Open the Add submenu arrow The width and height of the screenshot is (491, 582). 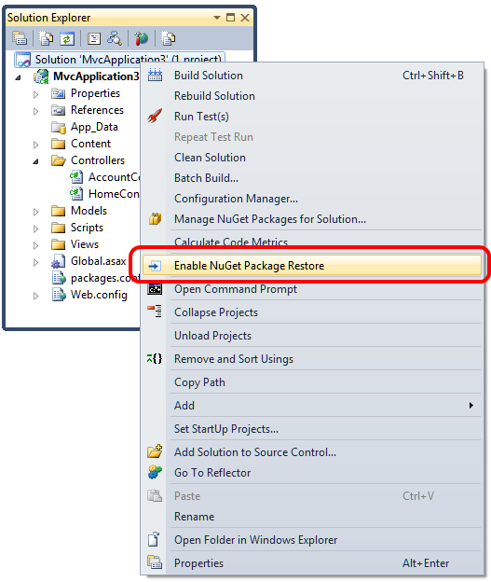(471, 406)
